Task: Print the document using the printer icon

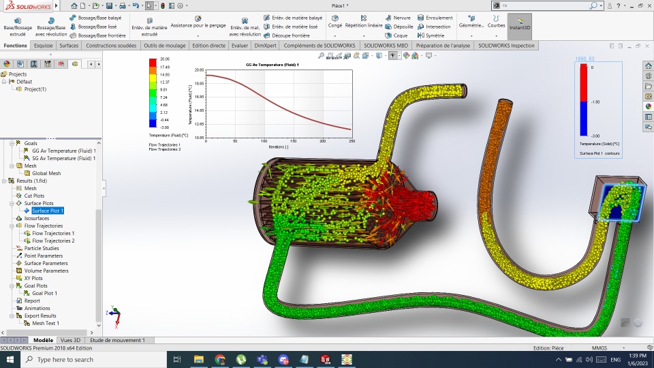Action: coord(123,6)
